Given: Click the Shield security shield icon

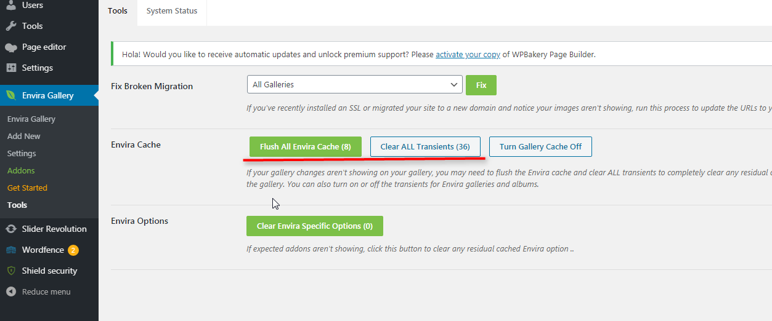Looking at the screenshot, I should 11,271.
